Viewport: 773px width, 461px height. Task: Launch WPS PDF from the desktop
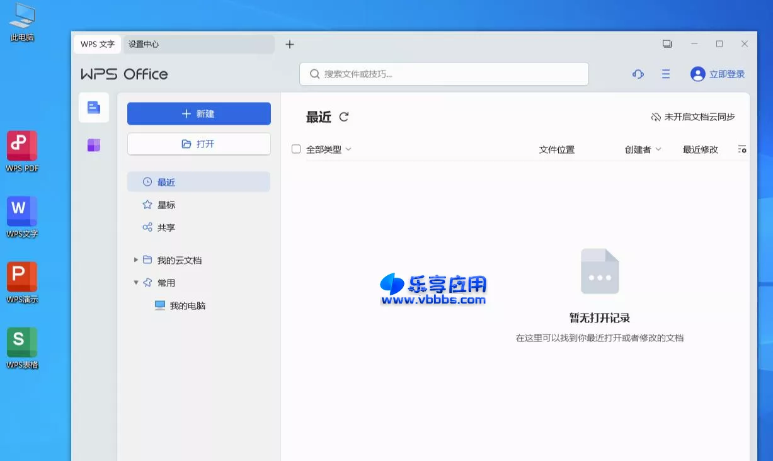(21, 151)
